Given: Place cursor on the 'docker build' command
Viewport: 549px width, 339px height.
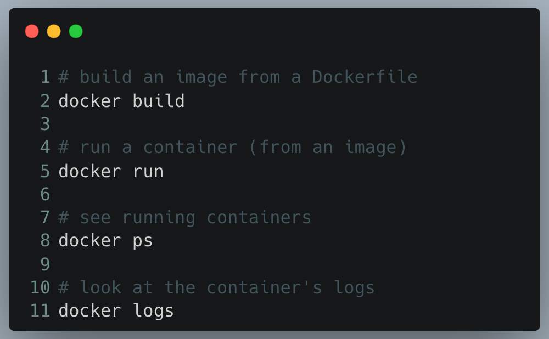Looking at the screenshot, I should [121, 101].
